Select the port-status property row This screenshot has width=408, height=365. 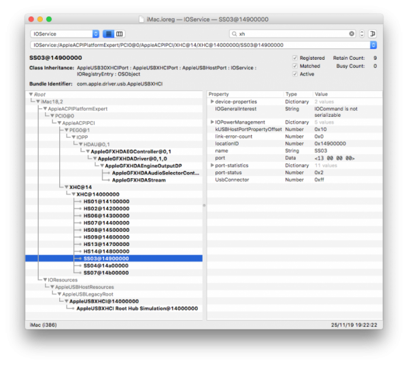point(295,173)
